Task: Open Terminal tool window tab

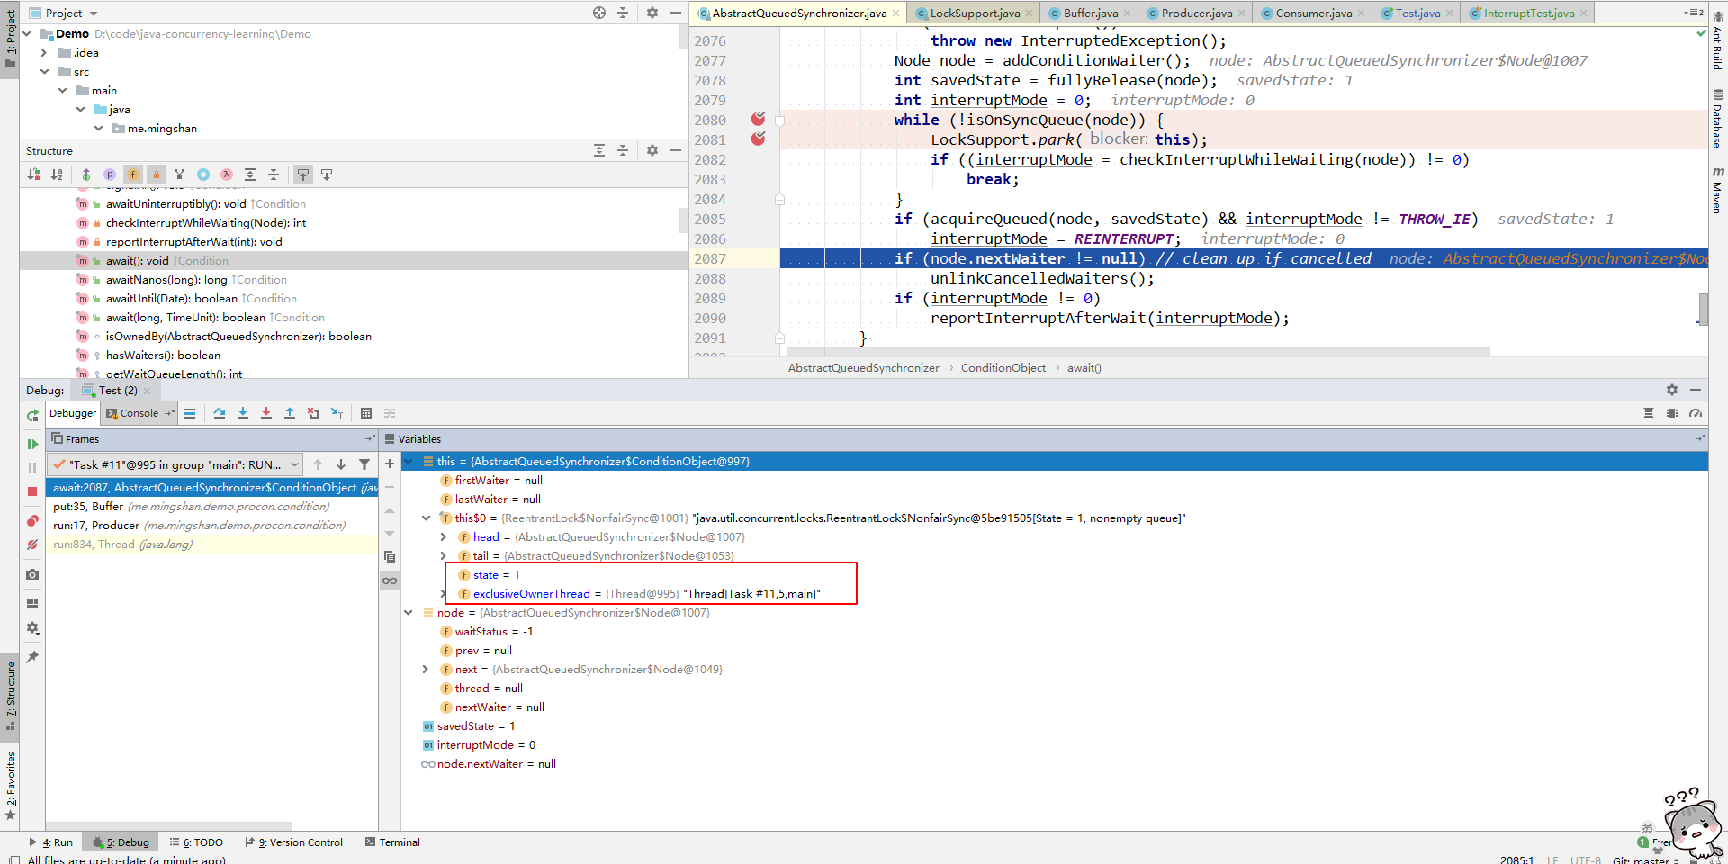Action: [x=393, y=842]
